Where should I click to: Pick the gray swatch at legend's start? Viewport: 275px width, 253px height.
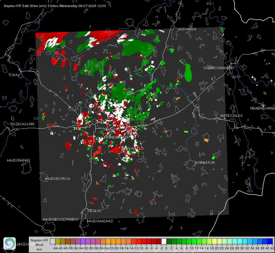[x=53, y=241]
